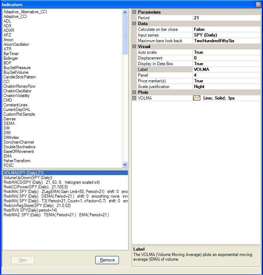The image size is (263, 275).
Task: Select Adaptive_Alternative_CCI indicator
Action: (x=25, y=12)
